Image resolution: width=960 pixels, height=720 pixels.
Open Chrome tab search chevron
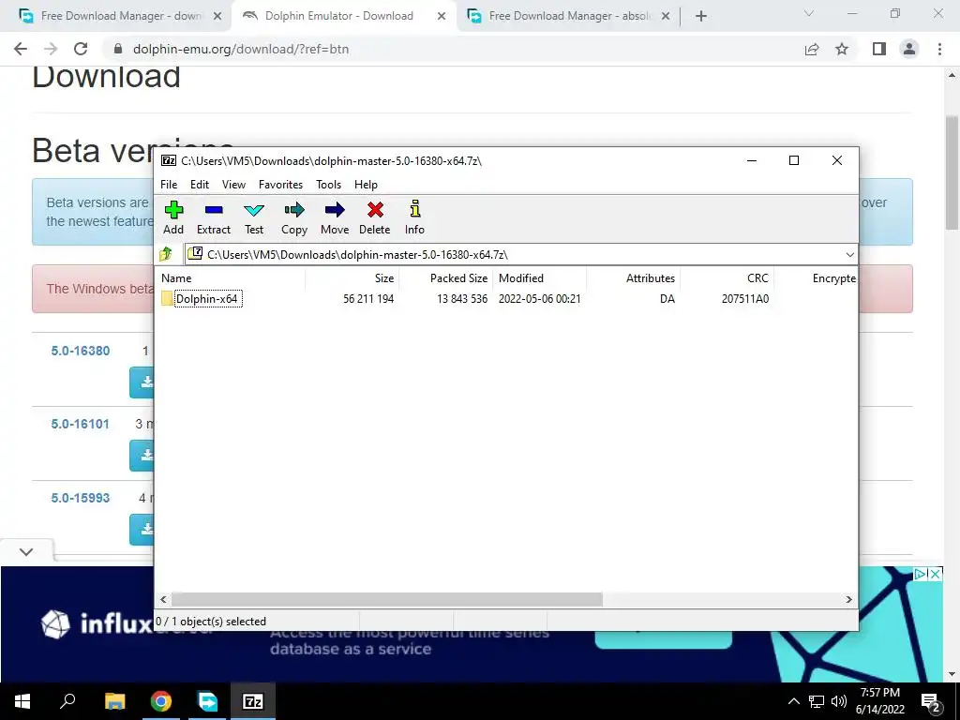pyautogui.click(x=809, y=13)
